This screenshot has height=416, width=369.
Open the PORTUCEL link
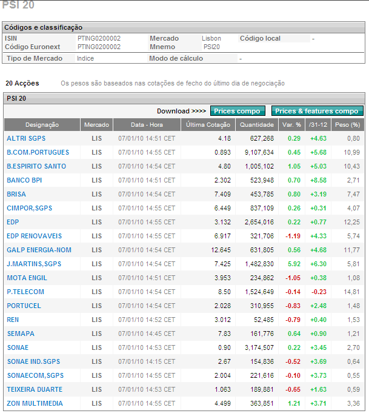(24, 306)
